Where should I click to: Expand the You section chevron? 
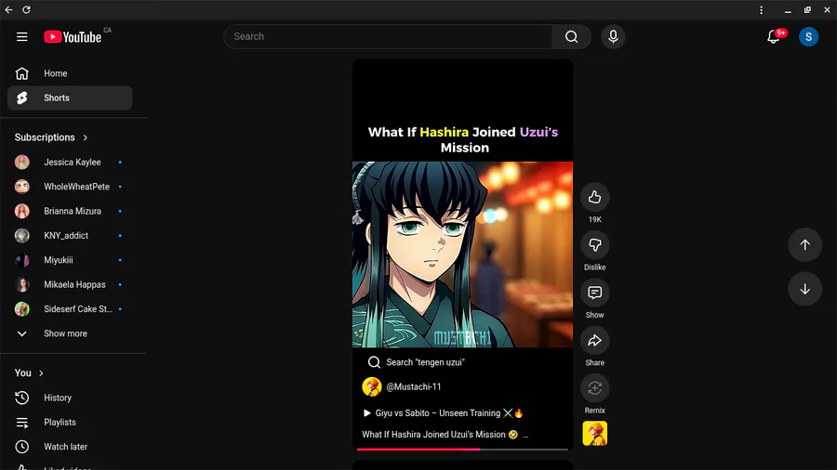41,373
